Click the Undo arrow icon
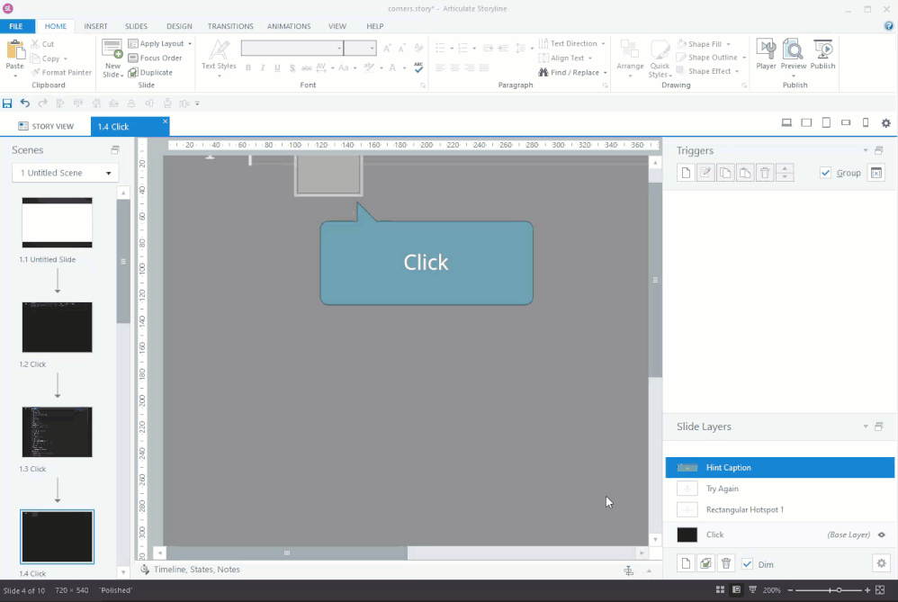 (x=25, y=103)
